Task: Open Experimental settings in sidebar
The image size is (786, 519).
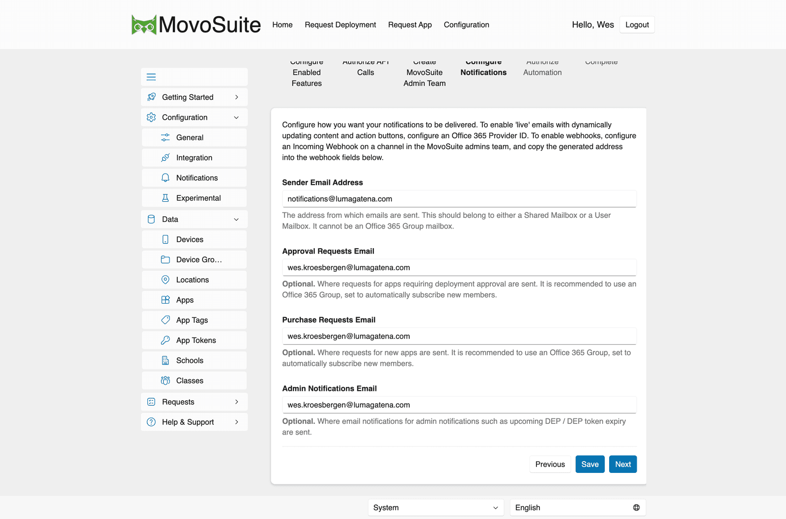Action: click(x=195, y=198)
